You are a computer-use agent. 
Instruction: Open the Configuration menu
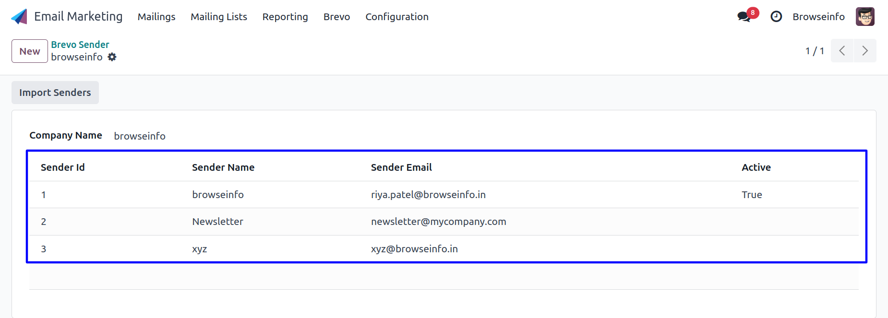[x=397, y=17]
